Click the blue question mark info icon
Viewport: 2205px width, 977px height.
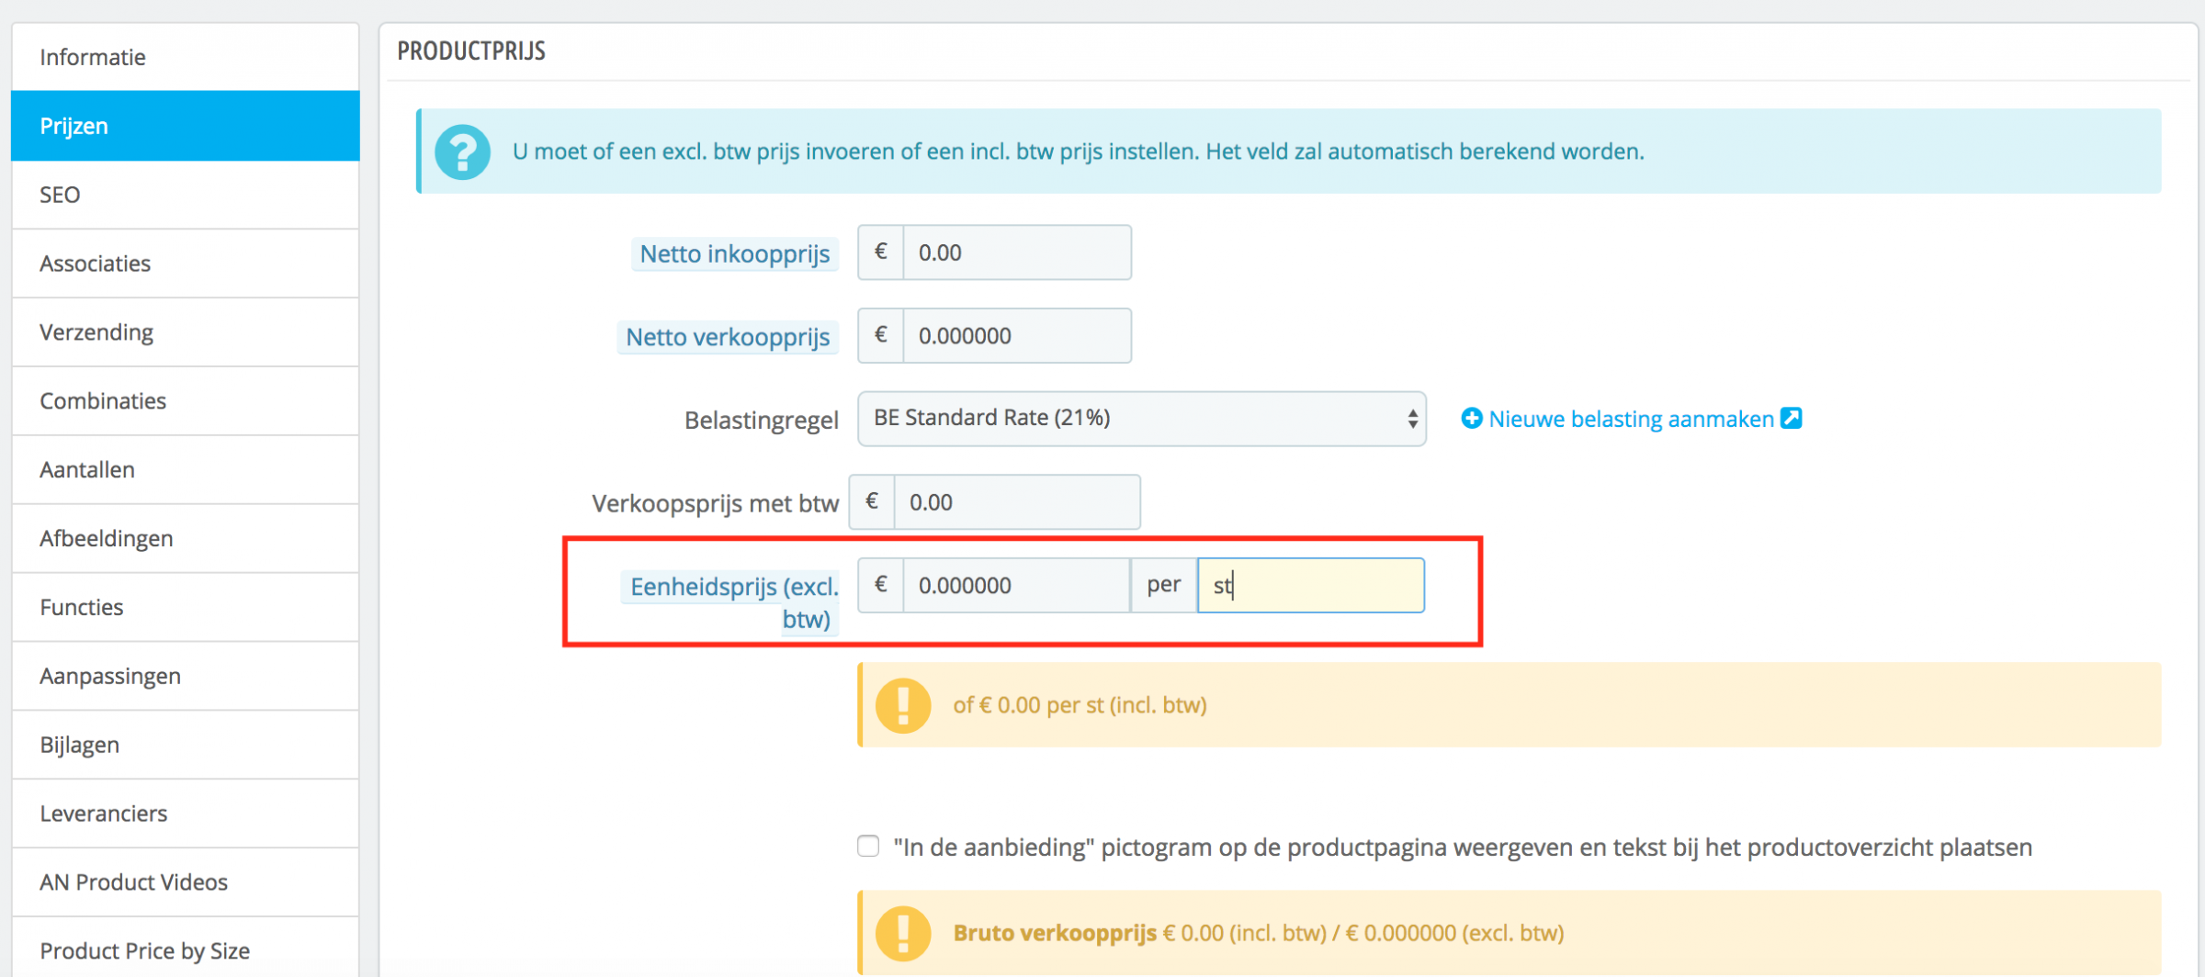click(x=462, y=152)
